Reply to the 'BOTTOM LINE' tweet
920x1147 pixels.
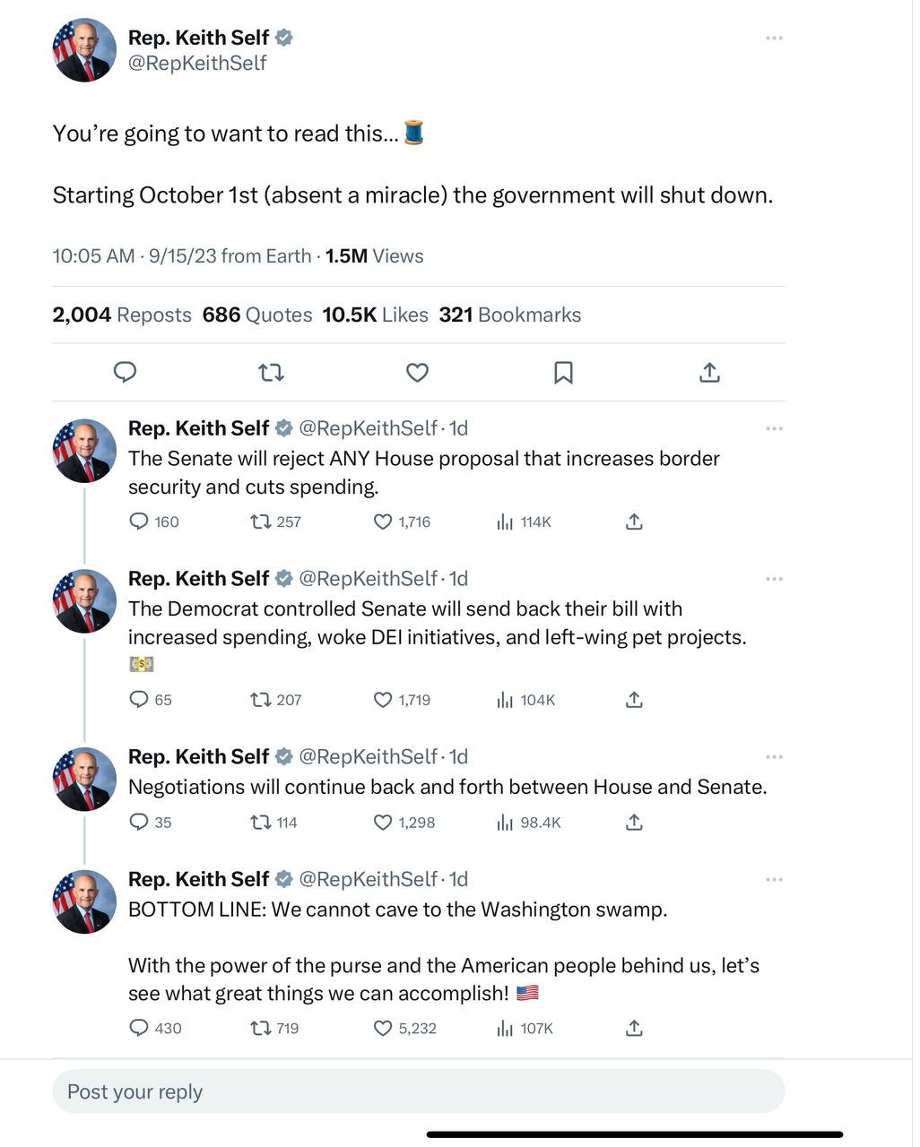click(139, 1028)
